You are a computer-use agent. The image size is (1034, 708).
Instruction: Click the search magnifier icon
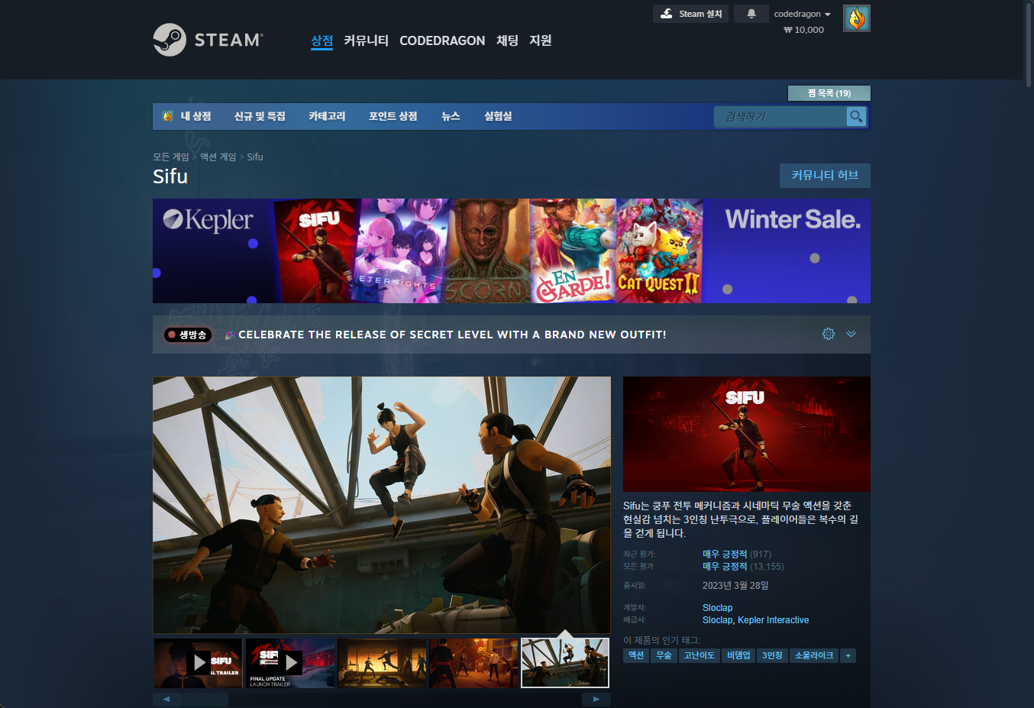pyautogui.click(x=856, y=116)
